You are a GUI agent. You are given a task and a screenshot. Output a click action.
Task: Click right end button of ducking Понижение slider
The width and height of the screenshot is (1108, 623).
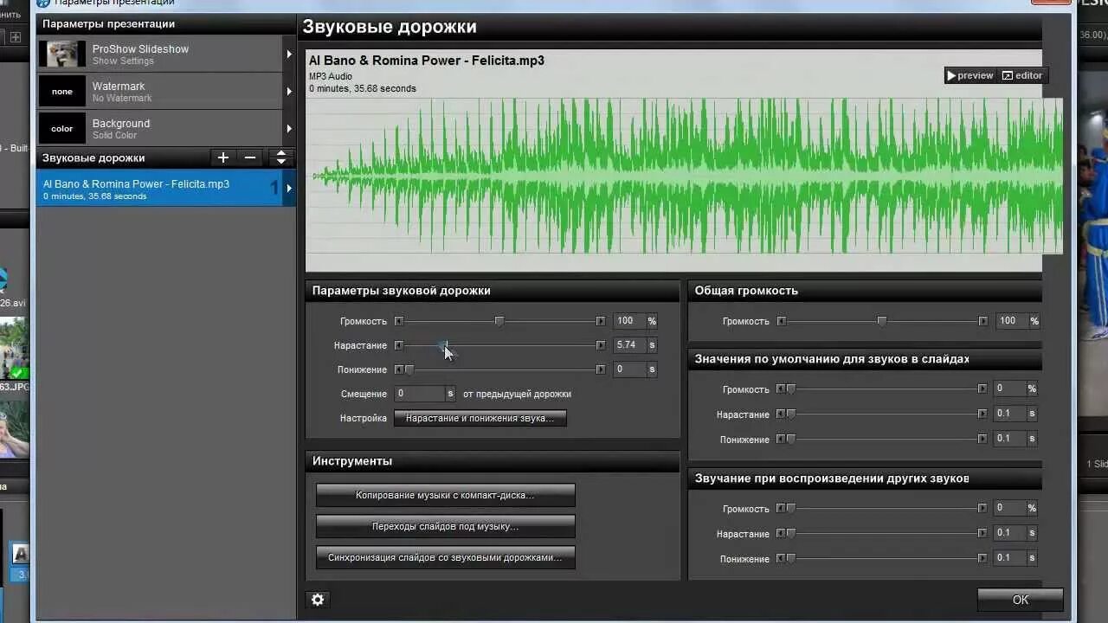[982, 559]
